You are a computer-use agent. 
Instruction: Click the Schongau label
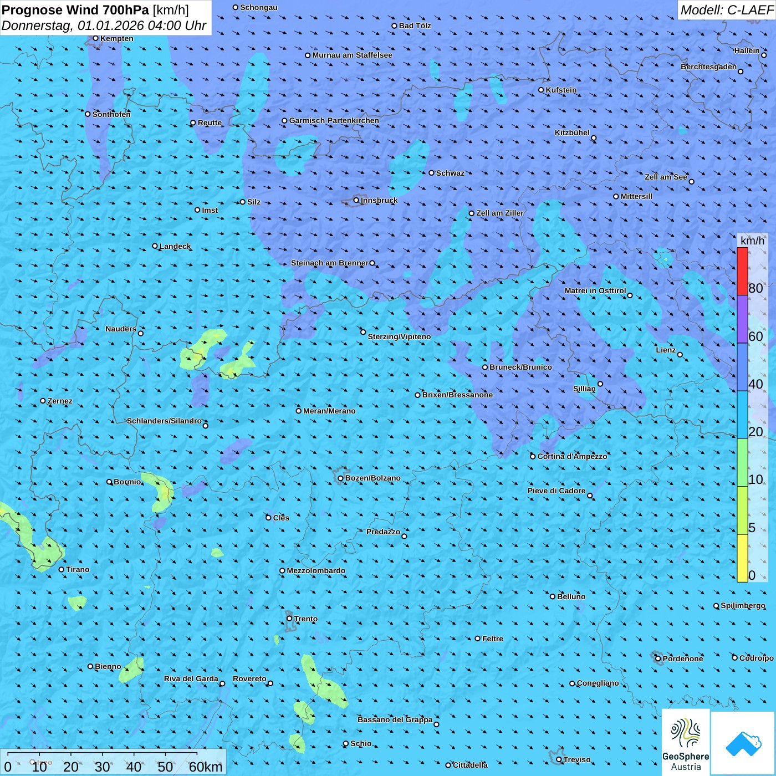pyautogui.click(x=259, y=7)
